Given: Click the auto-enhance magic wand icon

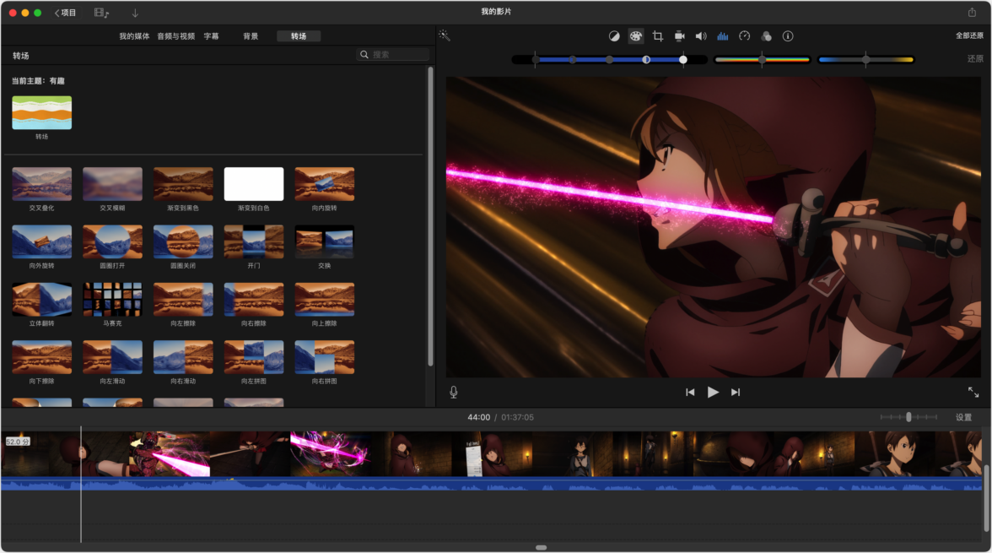Looking at the screenshot, I should click(x=444, y=36).
